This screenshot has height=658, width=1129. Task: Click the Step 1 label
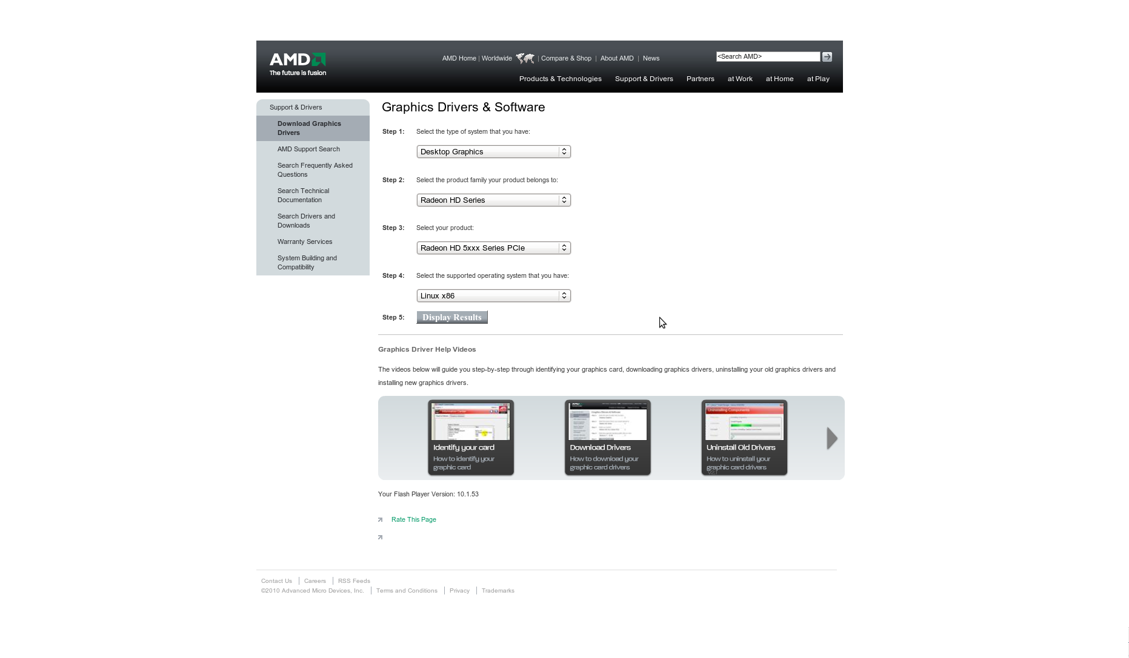[x=393, y=131]
